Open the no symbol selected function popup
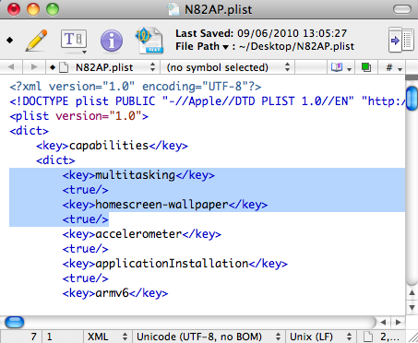The width and height of the screenshot is (418, 343). (228, 67)
